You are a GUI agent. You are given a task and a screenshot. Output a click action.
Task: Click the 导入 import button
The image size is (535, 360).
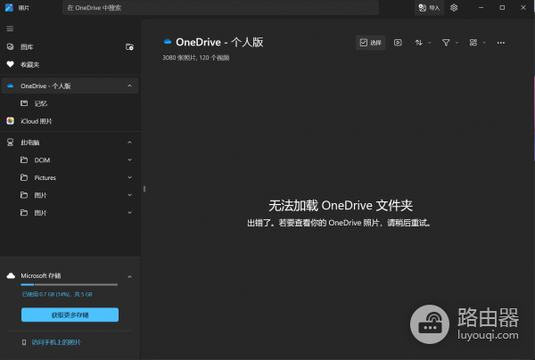[x=429, y=7]
